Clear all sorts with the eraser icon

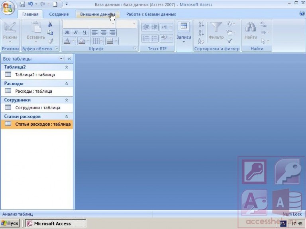[x=201, y=41]
